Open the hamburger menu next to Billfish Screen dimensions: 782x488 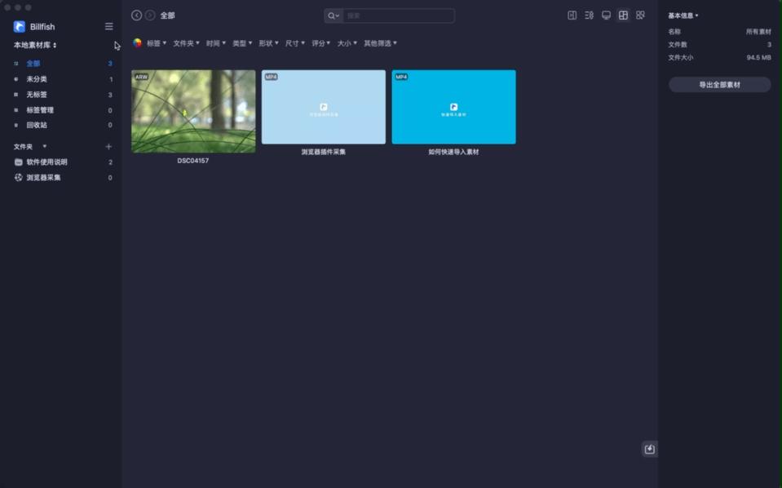coord(108,25)
